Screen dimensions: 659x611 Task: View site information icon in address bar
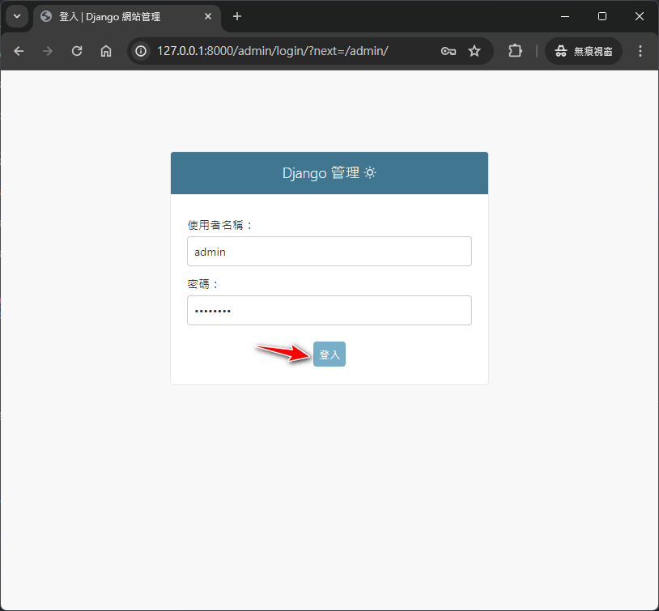pos(141,51)
